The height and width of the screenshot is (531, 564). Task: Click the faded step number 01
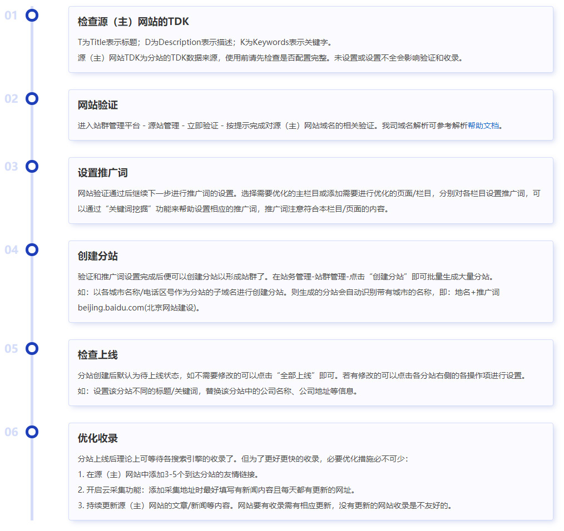[x=12, y=16]
